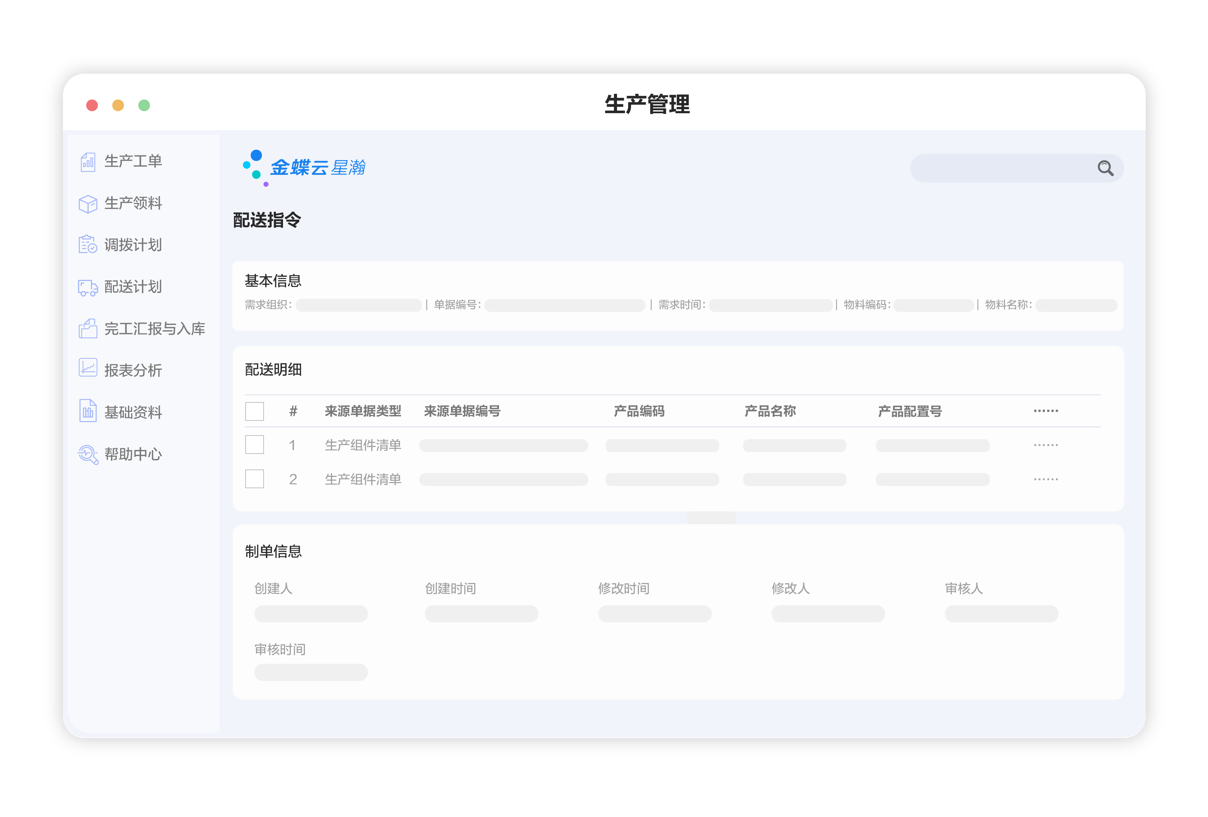
Task: Click the 需求时间 field
Action: pos(770,305)
